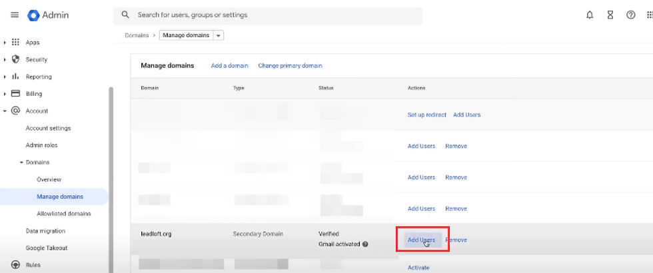Open the notifications bell
The width and height of the screenshot is (653, 273).
pos(590,15)
